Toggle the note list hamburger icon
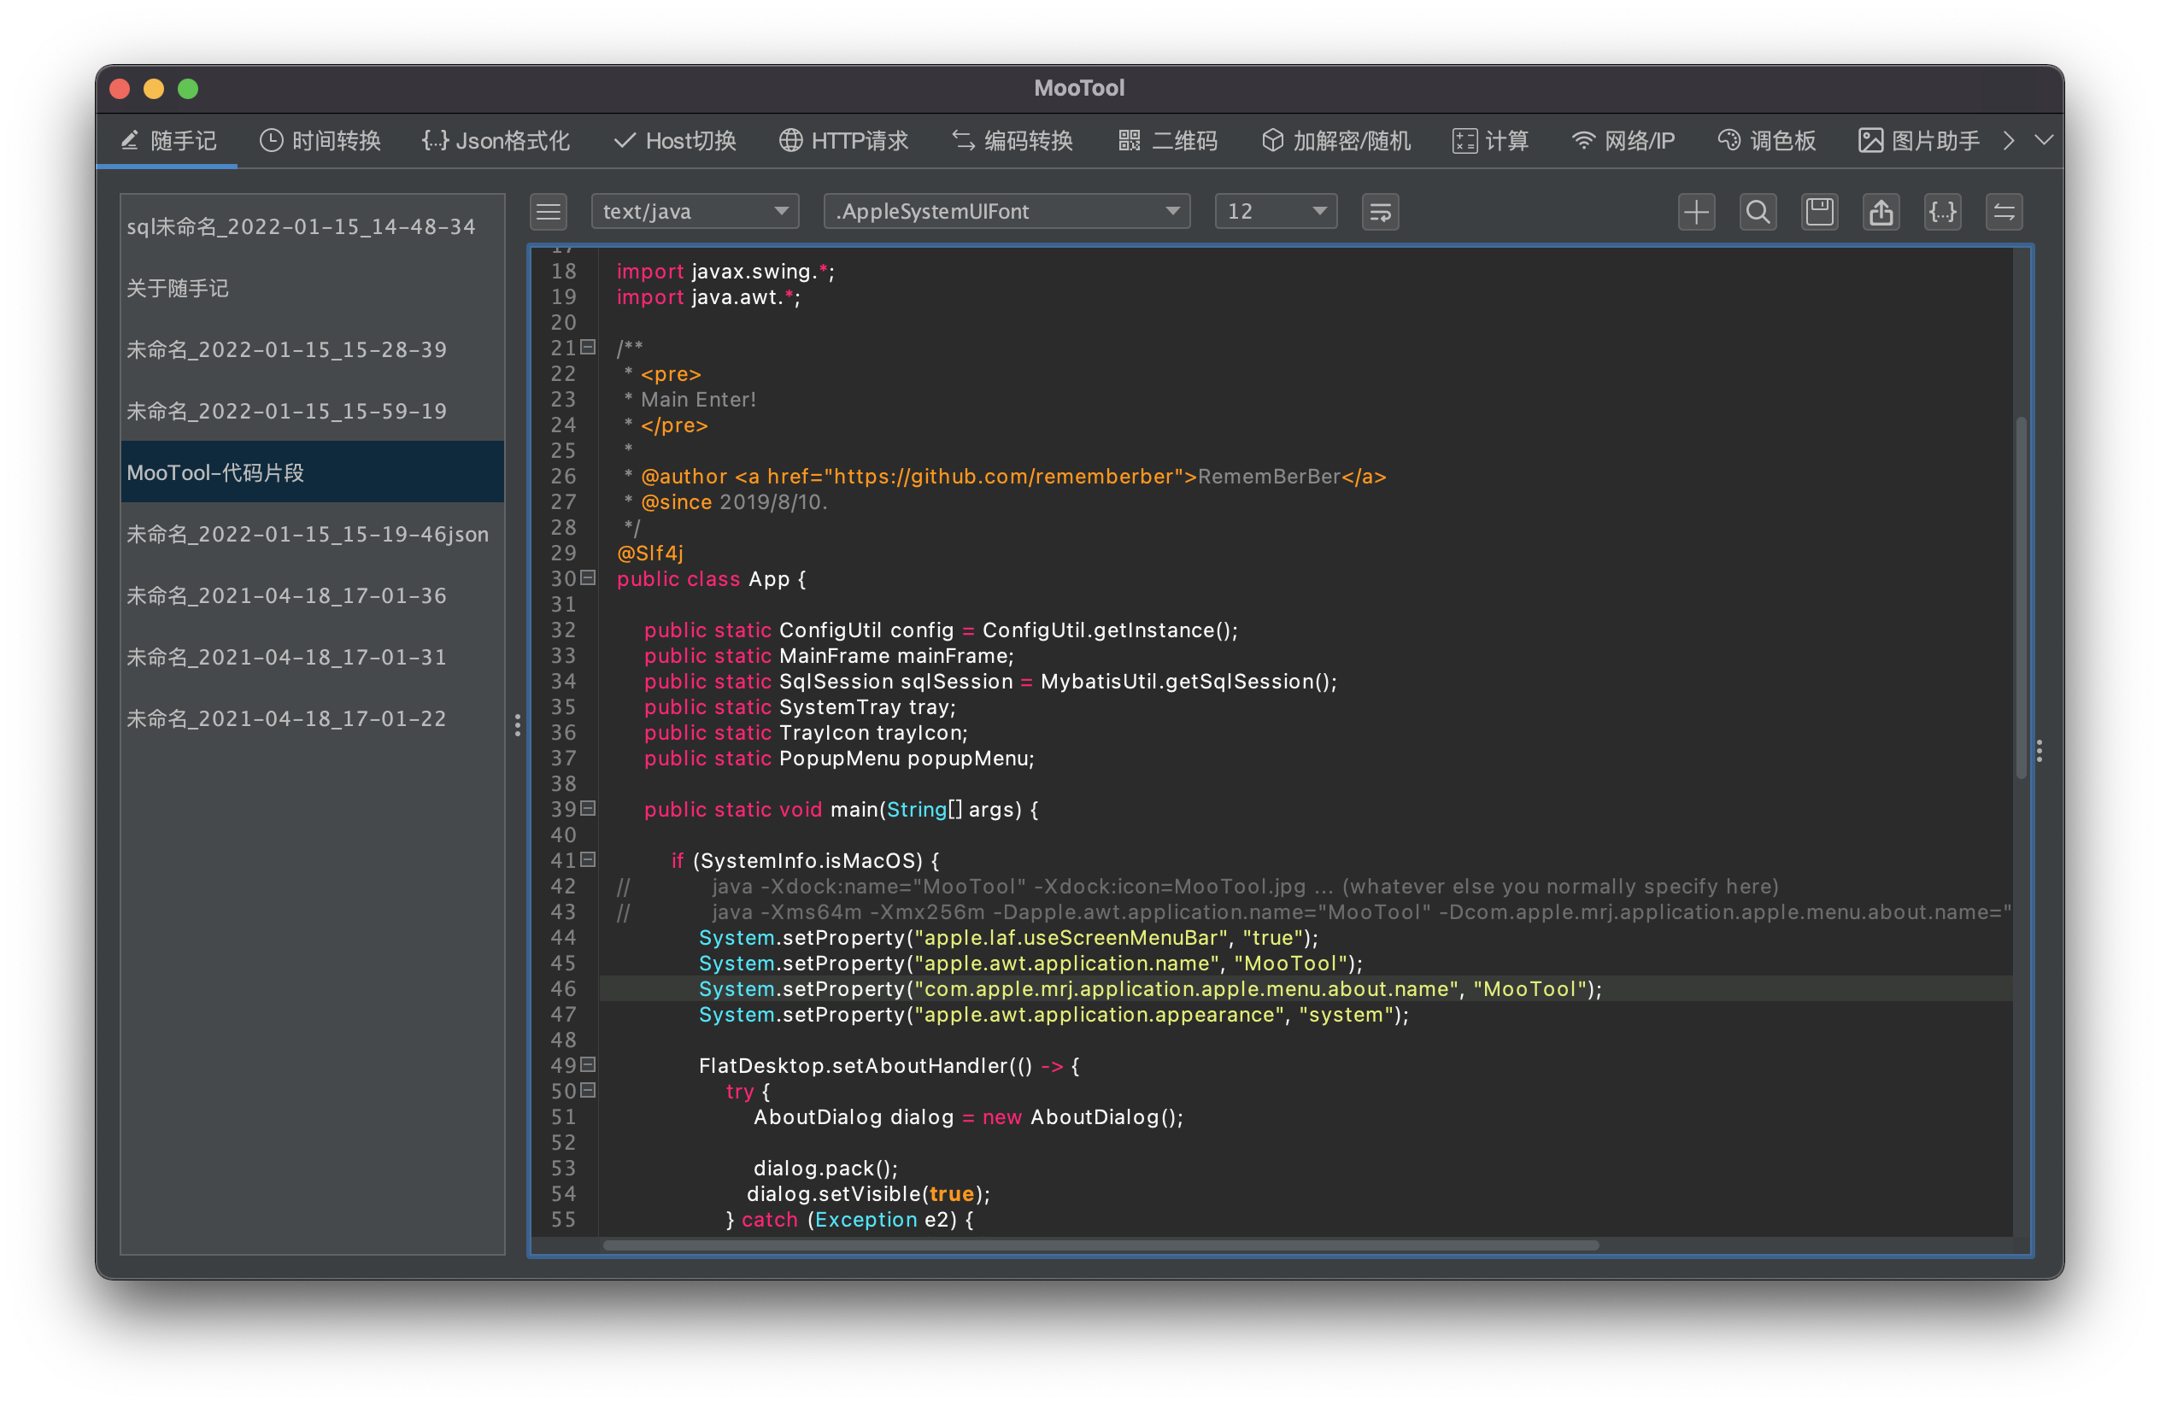The image size is (2160, 1406). click(549, 212)
